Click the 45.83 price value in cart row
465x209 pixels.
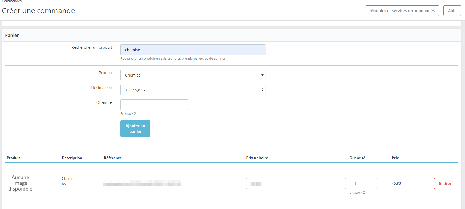tap(396, 183)
